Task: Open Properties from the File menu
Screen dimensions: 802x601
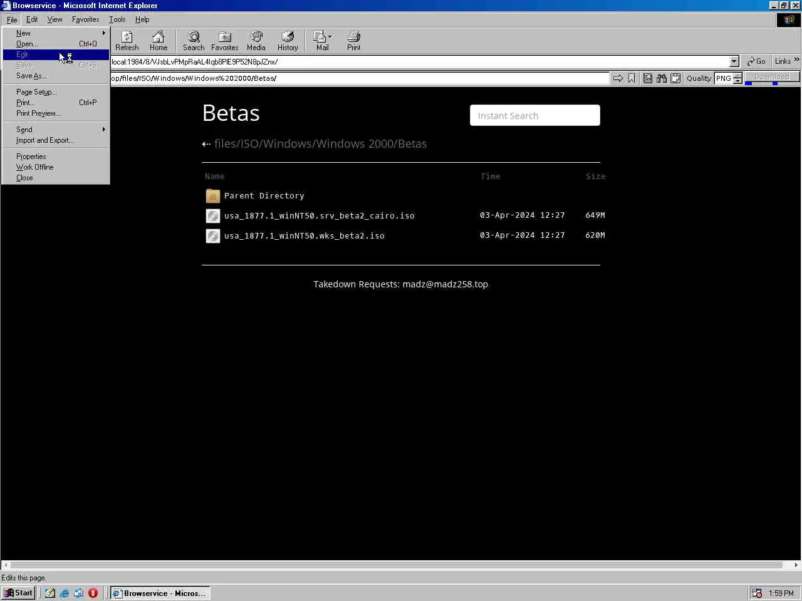Action: click(56, 157)
